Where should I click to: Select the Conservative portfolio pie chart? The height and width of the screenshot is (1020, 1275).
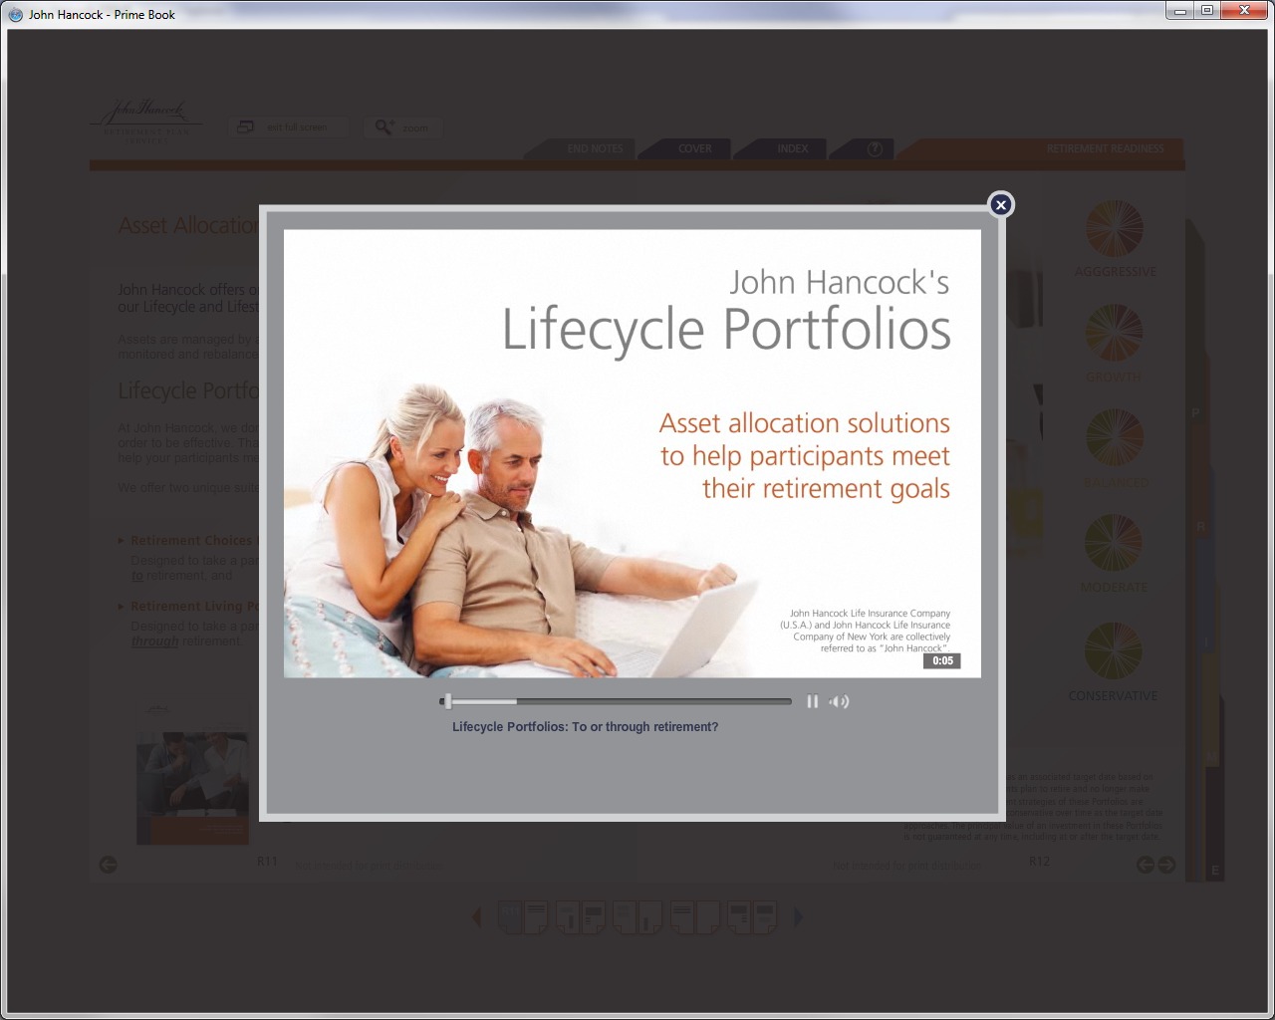click(1114, 649)
